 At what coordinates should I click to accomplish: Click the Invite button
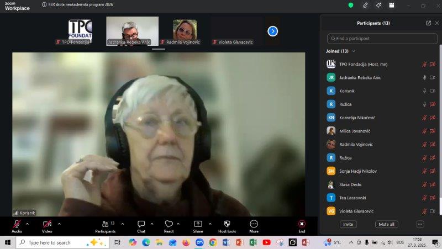pos(348,224)
